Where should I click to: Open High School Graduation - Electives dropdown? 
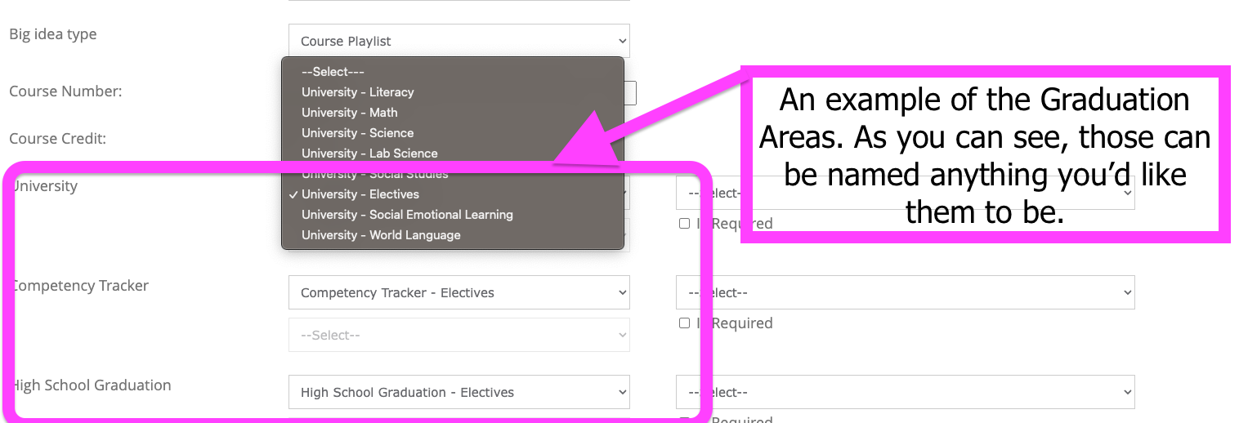(458, 392)
